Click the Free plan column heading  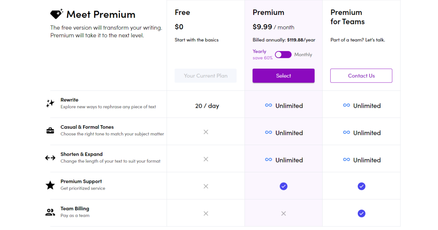[182, 12]
